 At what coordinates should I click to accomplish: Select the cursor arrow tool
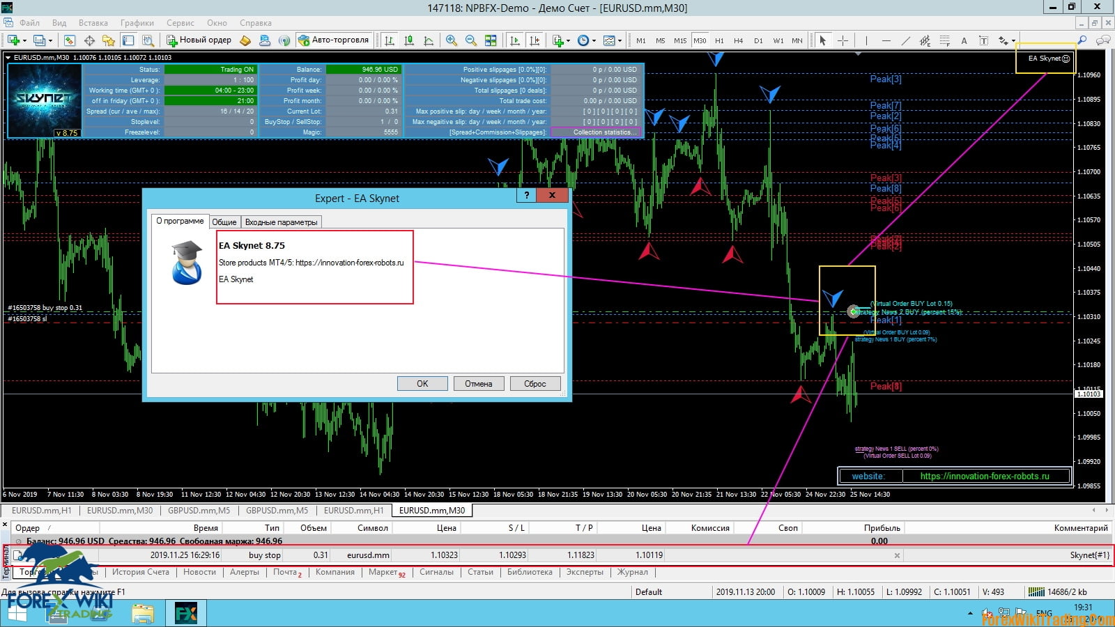pyautogui.click(x=823, y=40)
